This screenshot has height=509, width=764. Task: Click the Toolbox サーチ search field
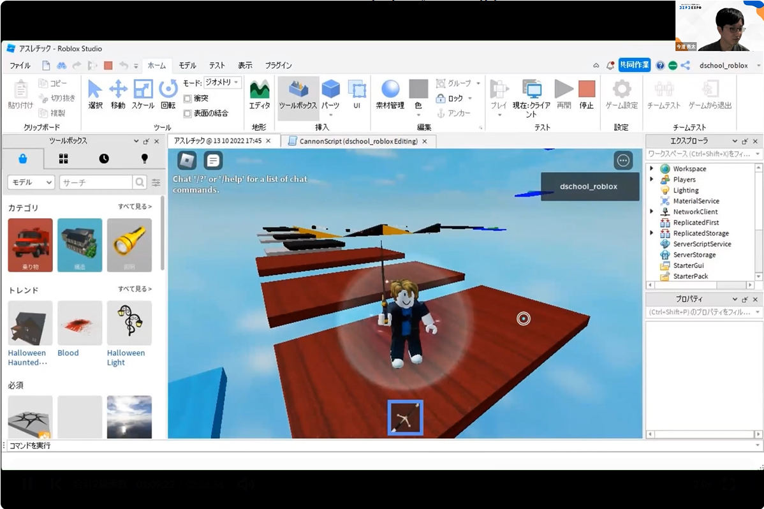pyautogui.click(x=96, y=182)
